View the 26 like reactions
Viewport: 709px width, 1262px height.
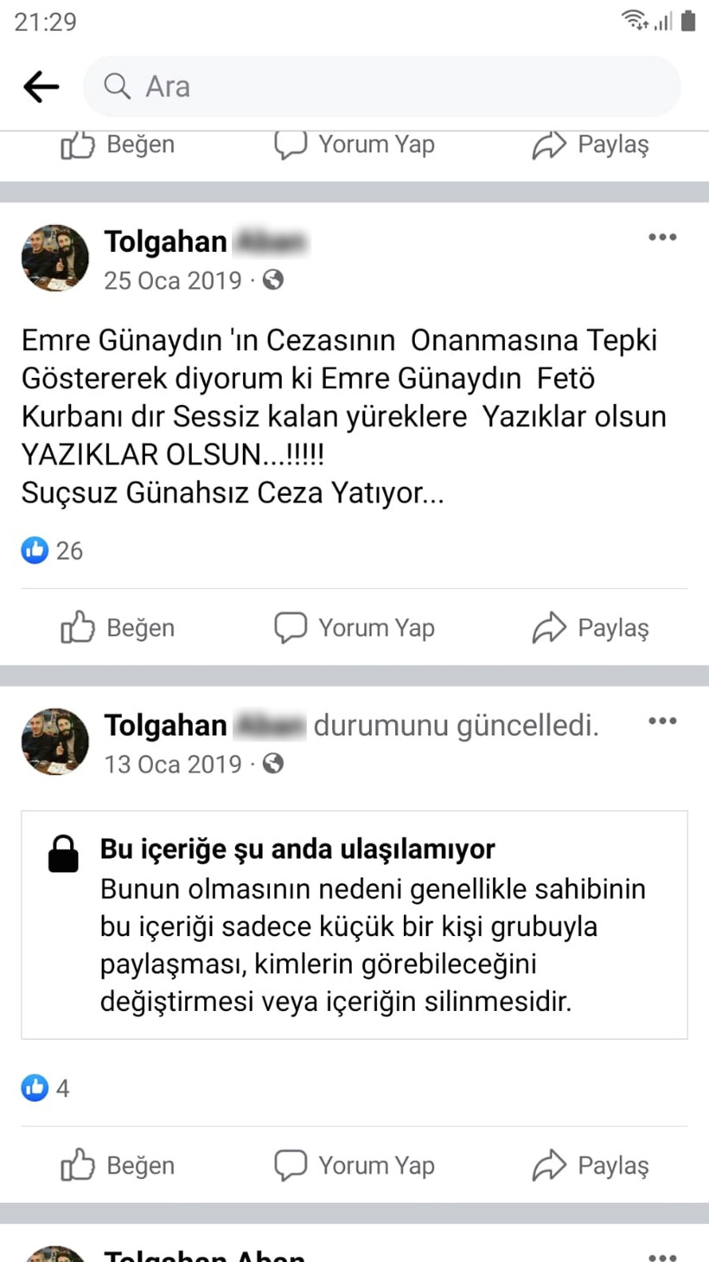coord(52,550)
